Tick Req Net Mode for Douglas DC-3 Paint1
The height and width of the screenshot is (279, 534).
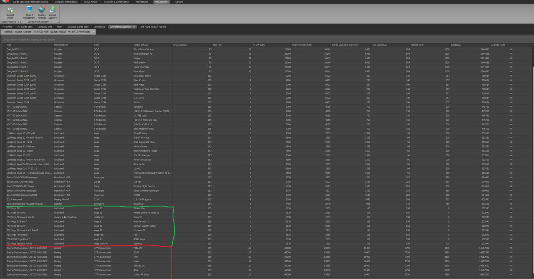(x=511, y=54)
